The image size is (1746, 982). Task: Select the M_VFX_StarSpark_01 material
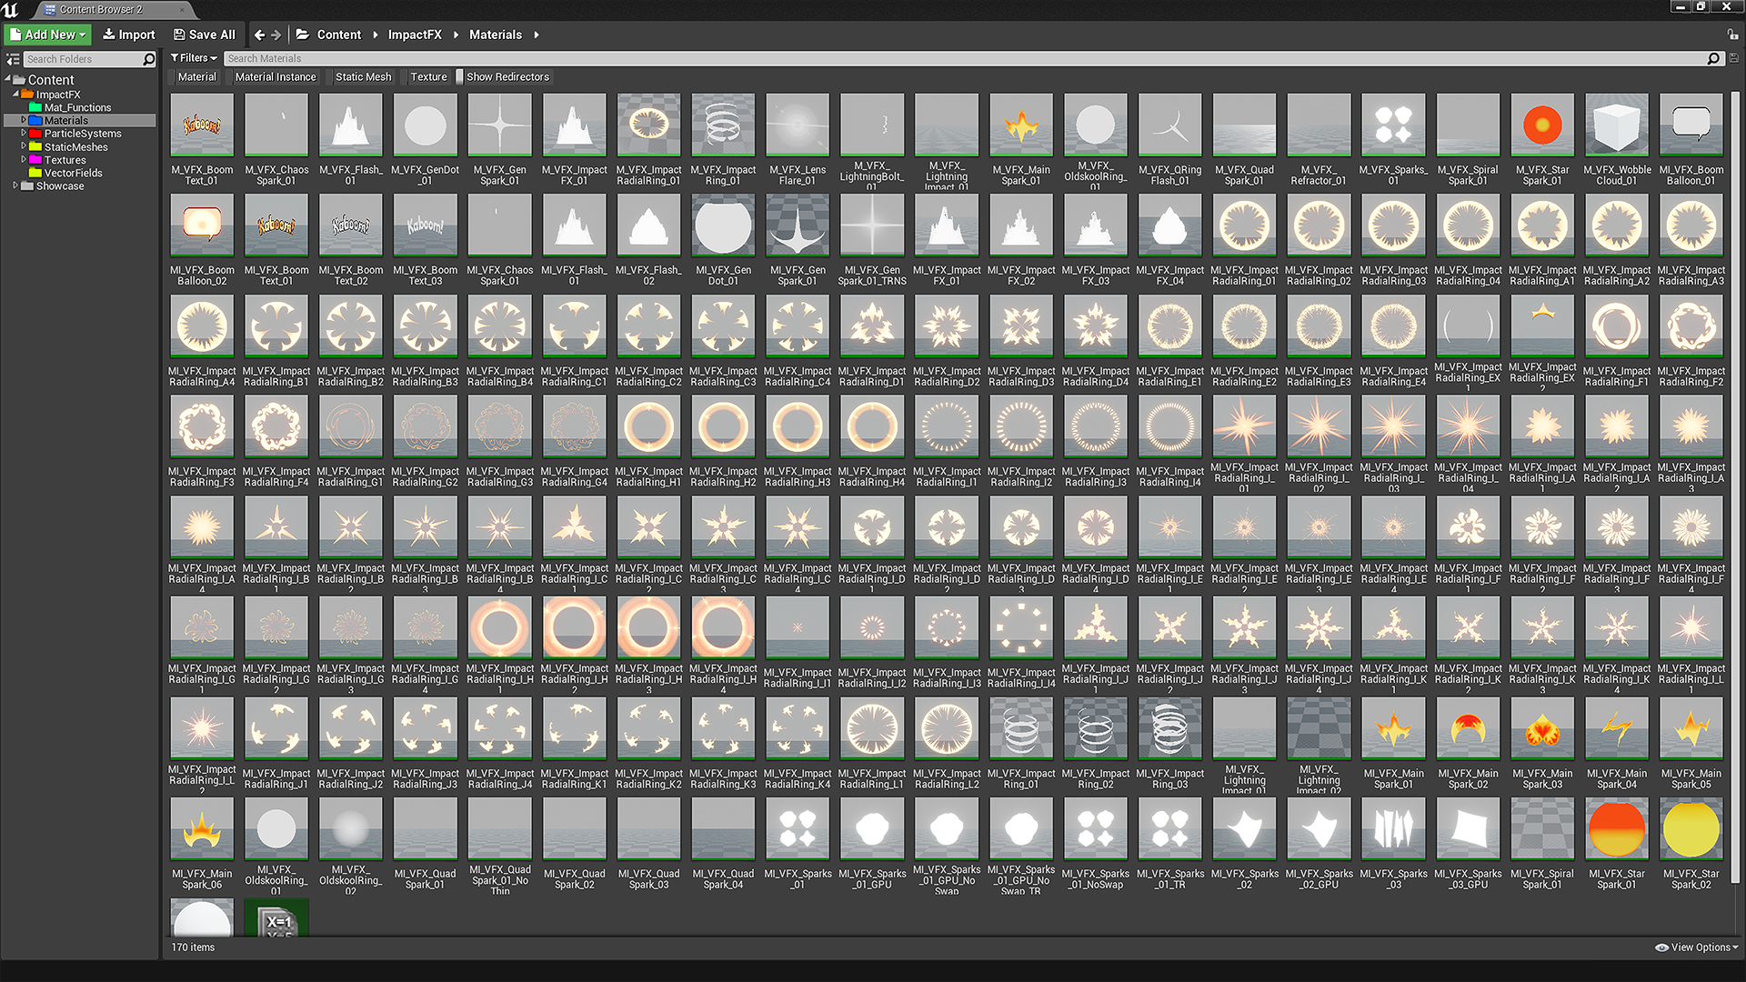(1543, 139)
